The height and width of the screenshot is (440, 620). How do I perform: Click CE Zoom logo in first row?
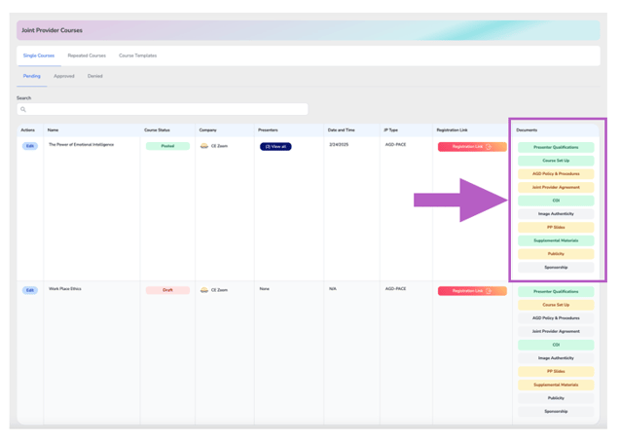pos(204,146)
